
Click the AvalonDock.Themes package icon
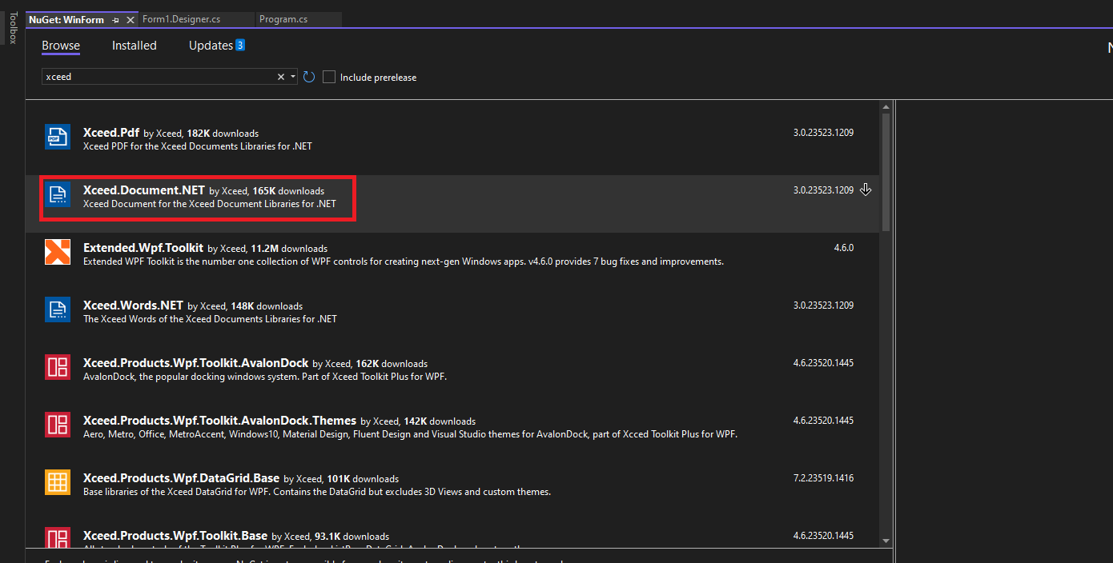[x=57, y=425]
